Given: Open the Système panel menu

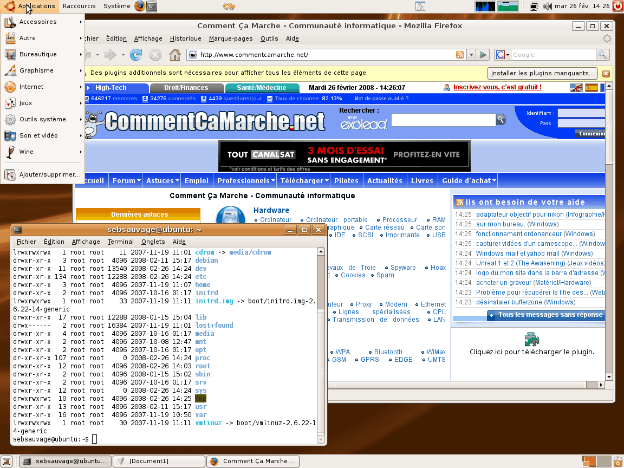Looking at the screenshot, I should [116, 6].
